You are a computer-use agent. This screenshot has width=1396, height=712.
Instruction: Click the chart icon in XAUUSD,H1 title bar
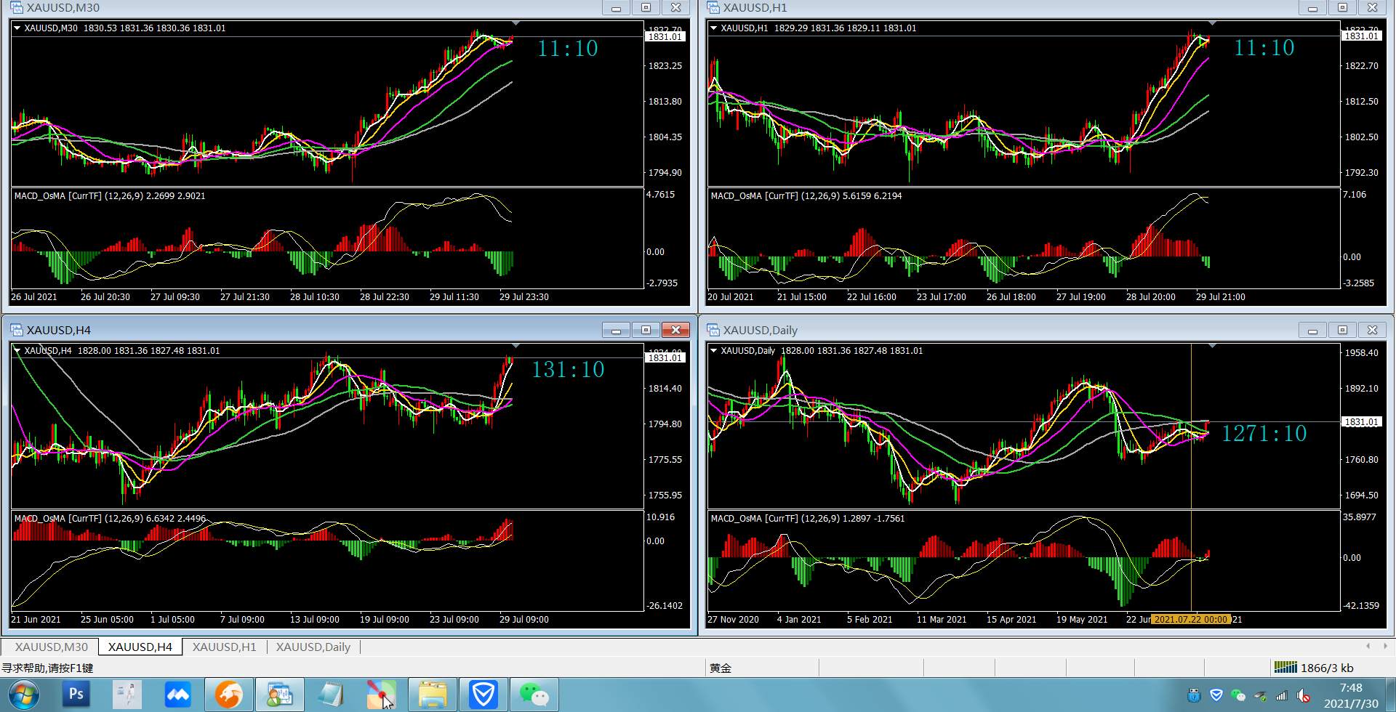click(x=713, y=7)
